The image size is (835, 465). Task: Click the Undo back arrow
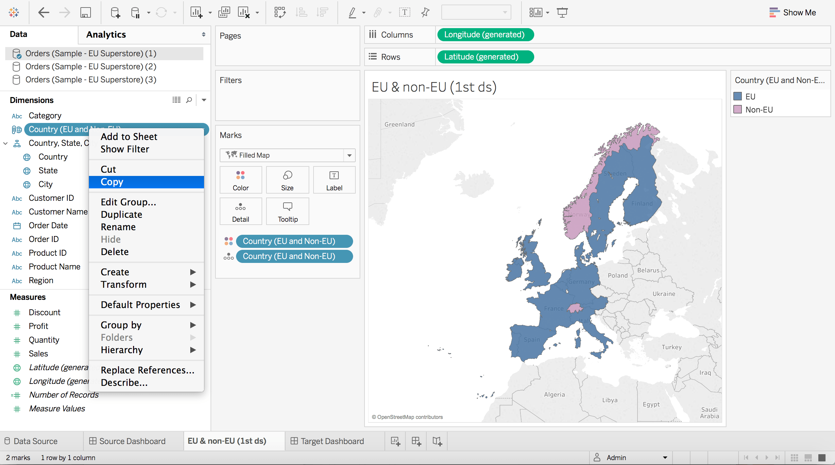(43, 13)
